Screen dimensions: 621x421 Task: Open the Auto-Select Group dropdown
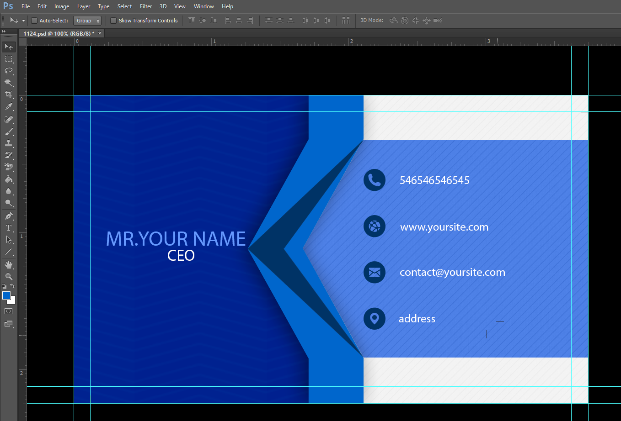[87, 21]
